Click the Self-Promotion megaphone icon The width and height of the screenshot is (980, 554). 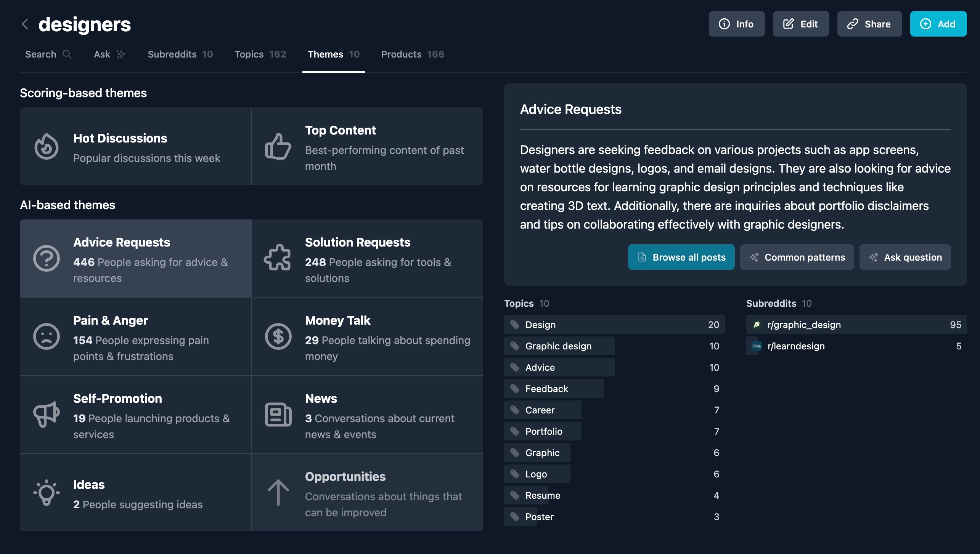(46, 415)
